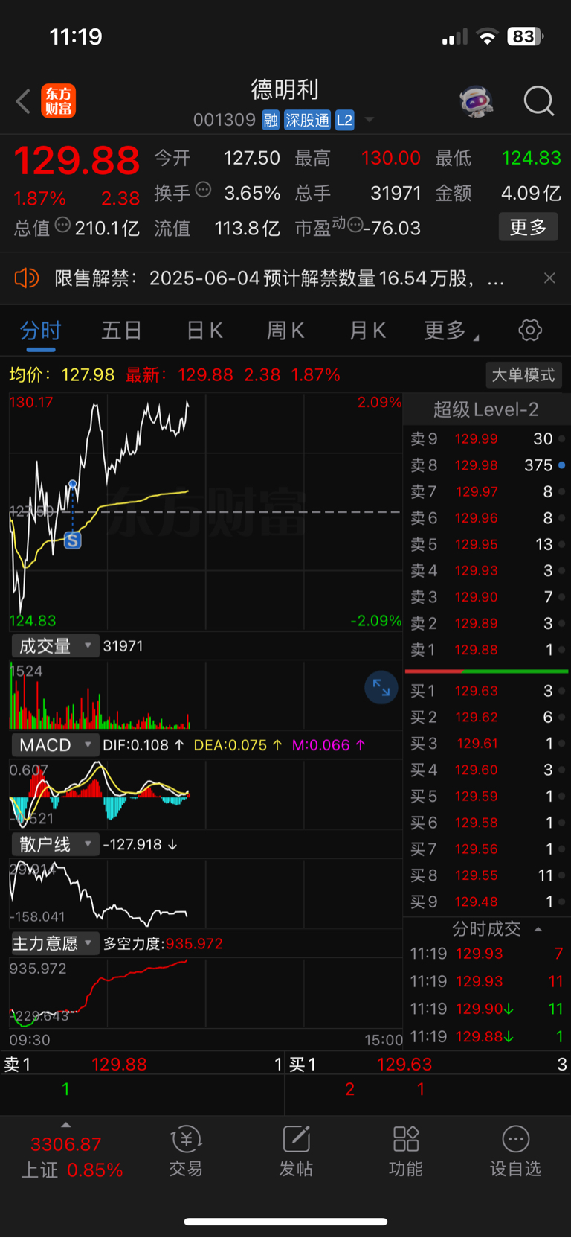Tap the info icon next to 换手
This screenshot has height=1238, width=571.
tap(203, 190)
